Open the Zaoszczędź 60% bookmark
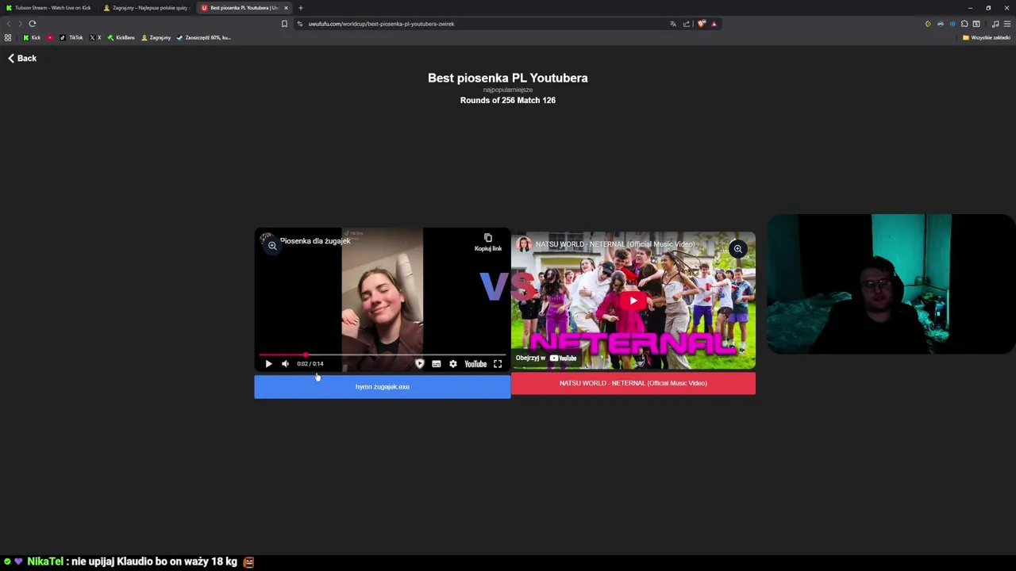This screenshot has height=571, width=1016. 203,37
